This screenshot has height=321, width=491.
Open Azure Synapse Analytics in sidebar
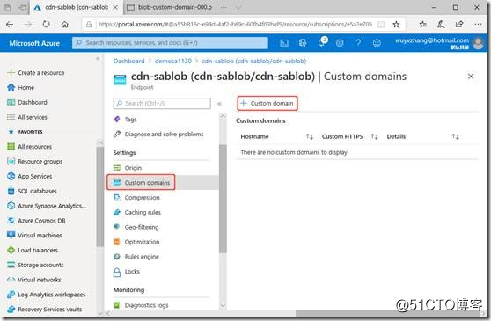pos(47,206)
